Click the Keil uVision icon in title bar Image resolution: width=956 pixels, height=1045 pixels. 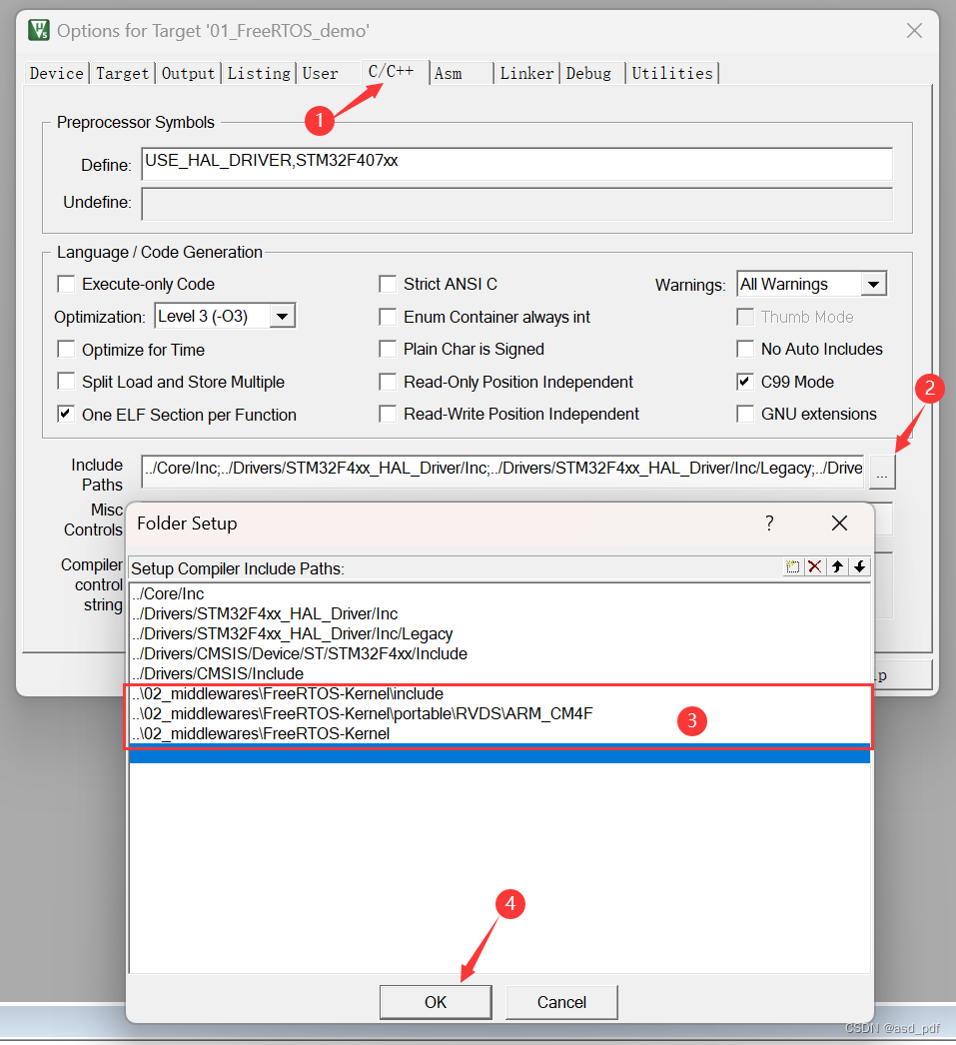[x=39, y=30]
